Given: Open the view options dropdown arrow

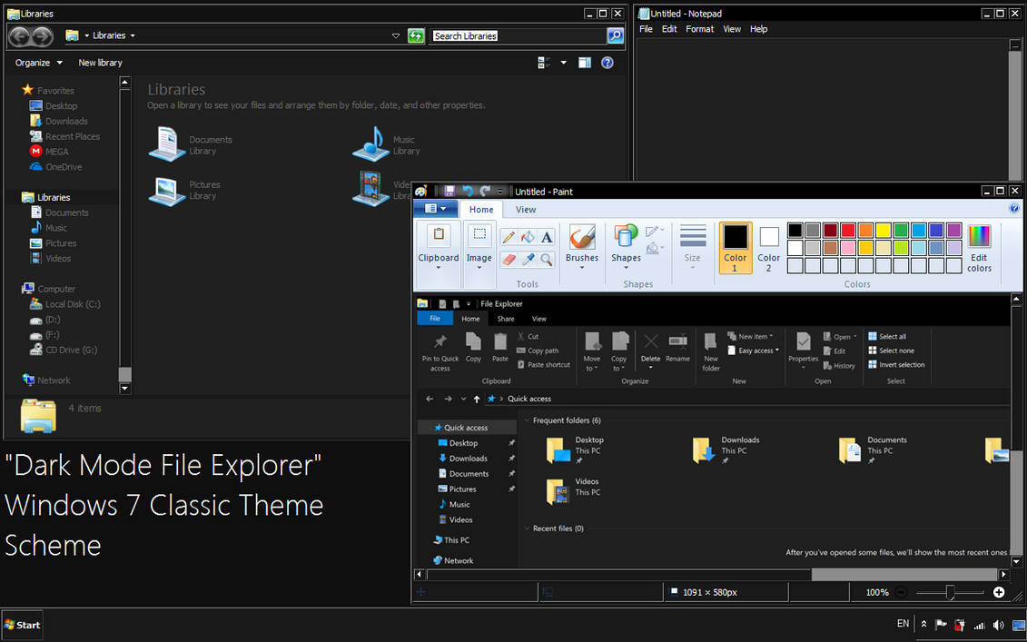Looking at the screenshot, I should (x=563, y=63).
